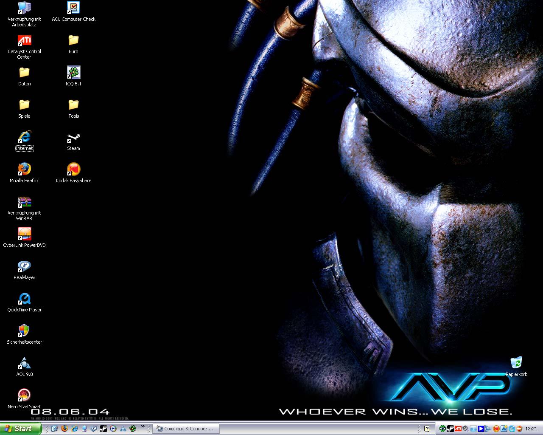Select the Papierkorb recycle bin icon
Viewport: 543px width, 435px height.
(x=516, y=364)
